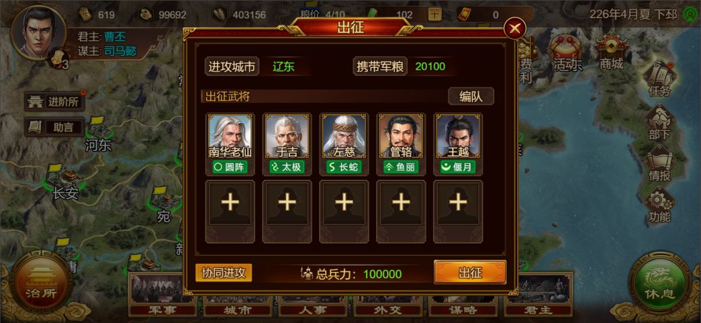Click the plus icon beside 102 jade
Viewport: 701px width, 323px height.
[x=434, y=14]
